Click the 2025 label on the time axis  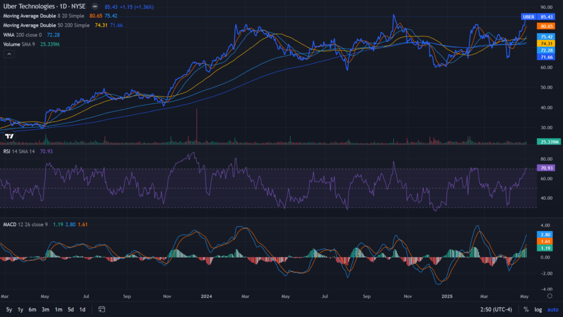[447, 297]
